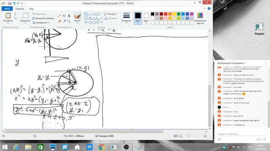The width and height of the screenshot is (270, 151).
Task: Activate Цвет 1 foreground color box
Action: click(138, 18)
